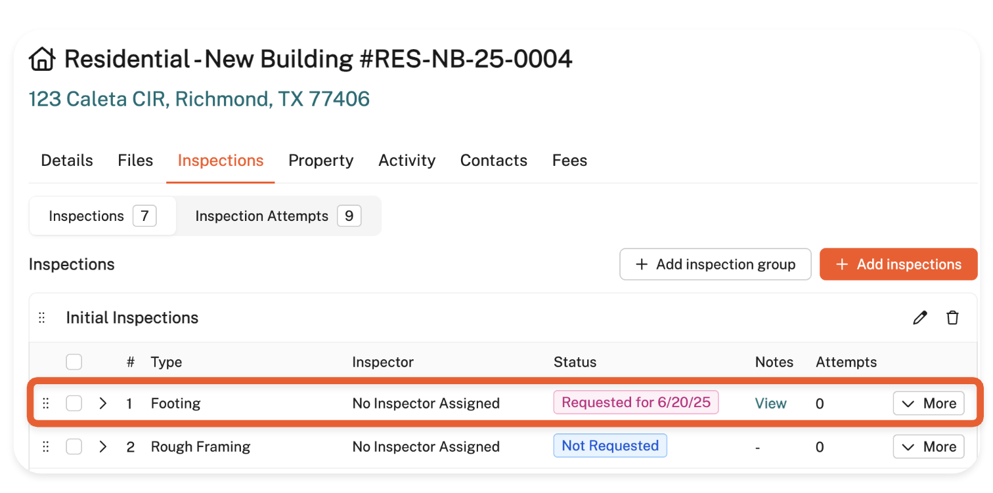Click the drag handle on Rough Framing row
Screen dimensions: 993x493
[x=46, y=446]
